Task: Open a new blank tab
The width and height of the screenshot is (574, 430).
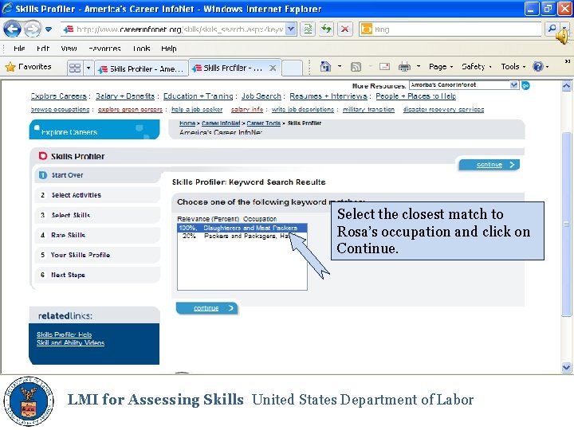Action: (292, 68)
